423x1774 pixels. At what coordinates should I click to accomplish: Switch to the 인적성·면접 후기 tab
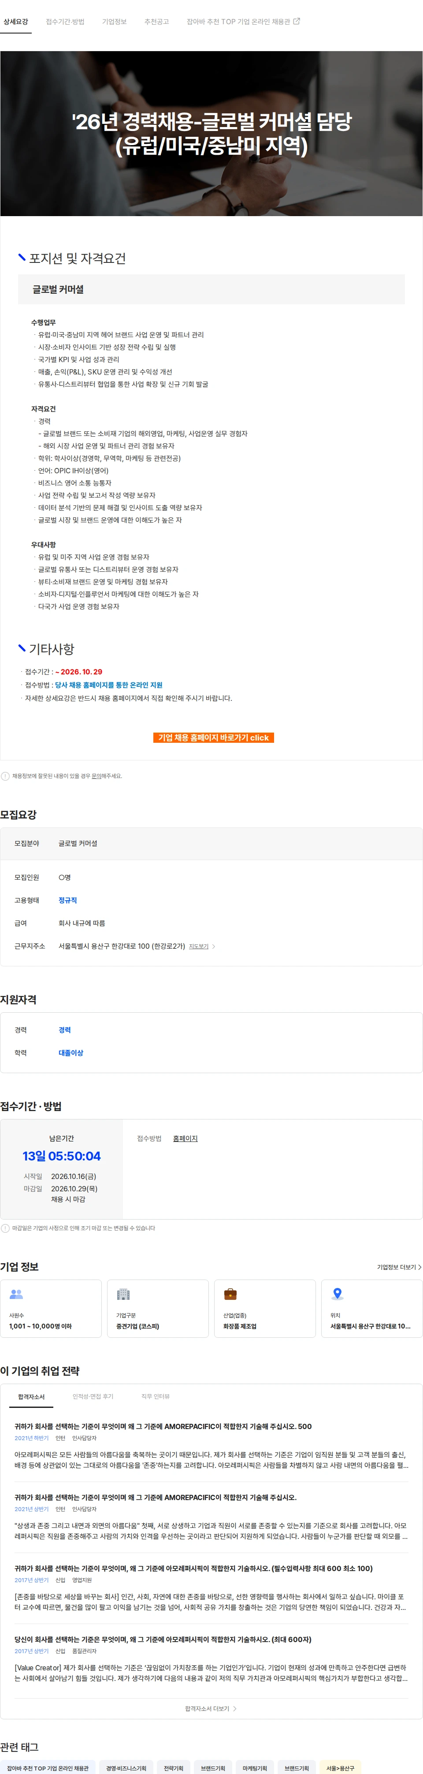click(93, 1396)
